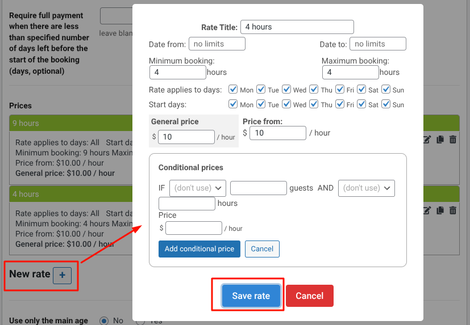Image resolution: width=470 pixels, height=325 pixels.
Task: Click trash icon for 4 hours rate
Action: click(x=453, y=210)
